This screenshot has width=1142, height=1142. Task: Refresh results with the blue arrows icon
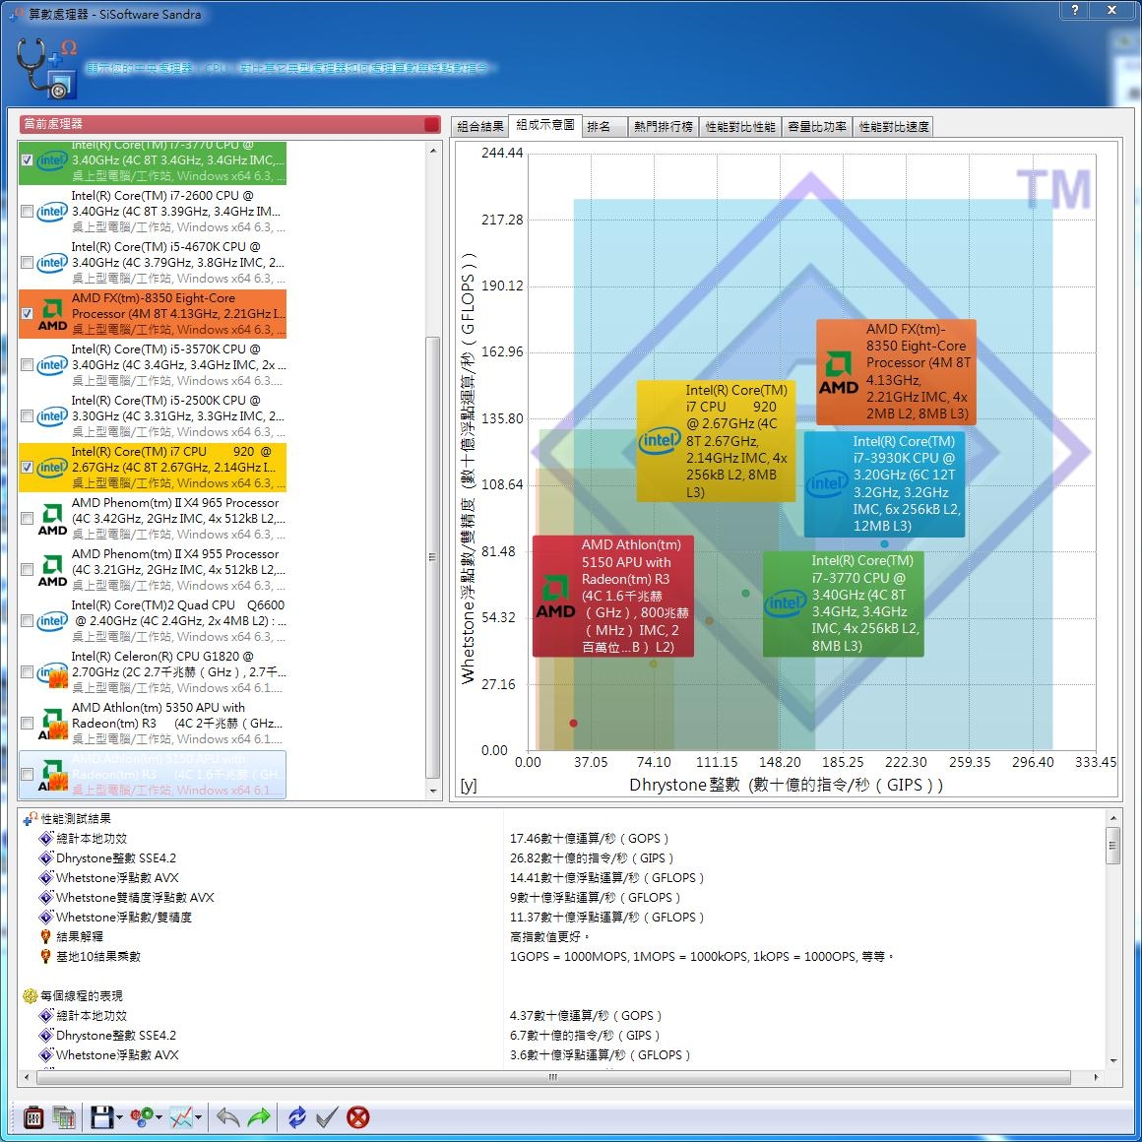pos(297,1116)
